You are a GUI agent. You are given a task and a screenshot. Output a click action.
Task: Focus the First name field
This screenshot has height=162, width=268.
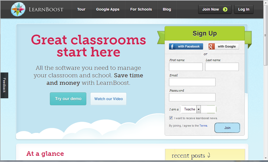pos(186,67)
